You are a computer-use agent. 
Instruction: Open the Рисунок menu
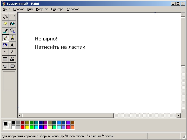pos(42,9)
